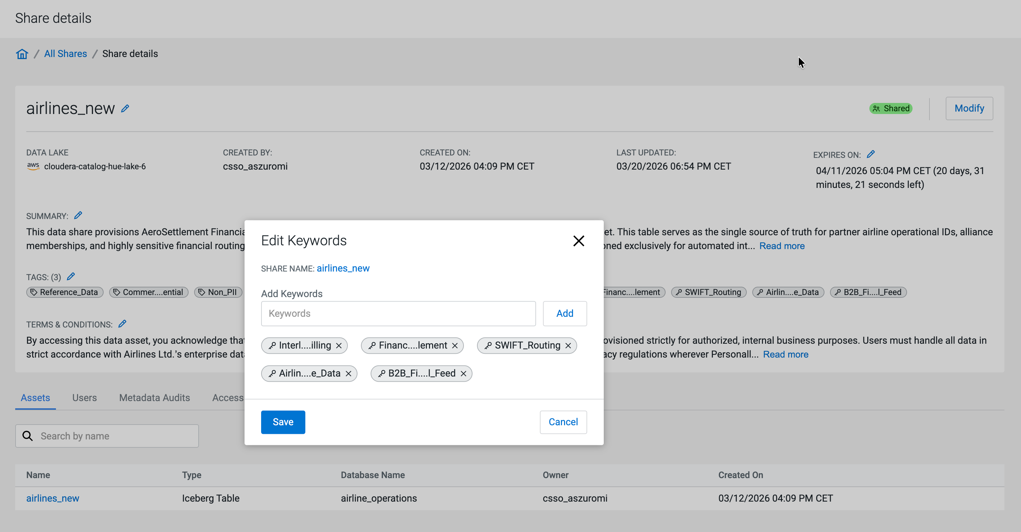Click the home breadcrumb icon
Image resolution: width=1021 pixels, height=532 pixels.
[22, 54]
